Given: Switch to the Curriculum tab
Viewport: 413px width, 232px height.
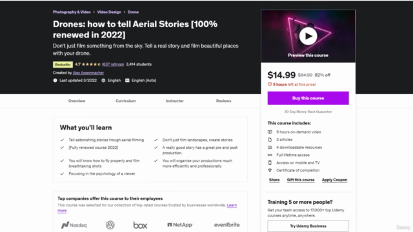Looking at the screenshot, I should [126, 101].
